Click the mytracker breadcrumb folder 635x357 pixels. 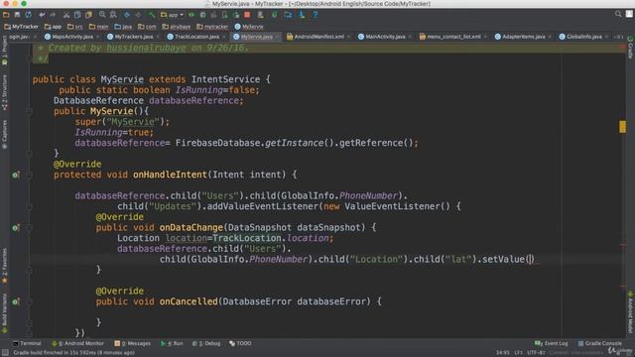pyautogui.click(x=212, y=27)
